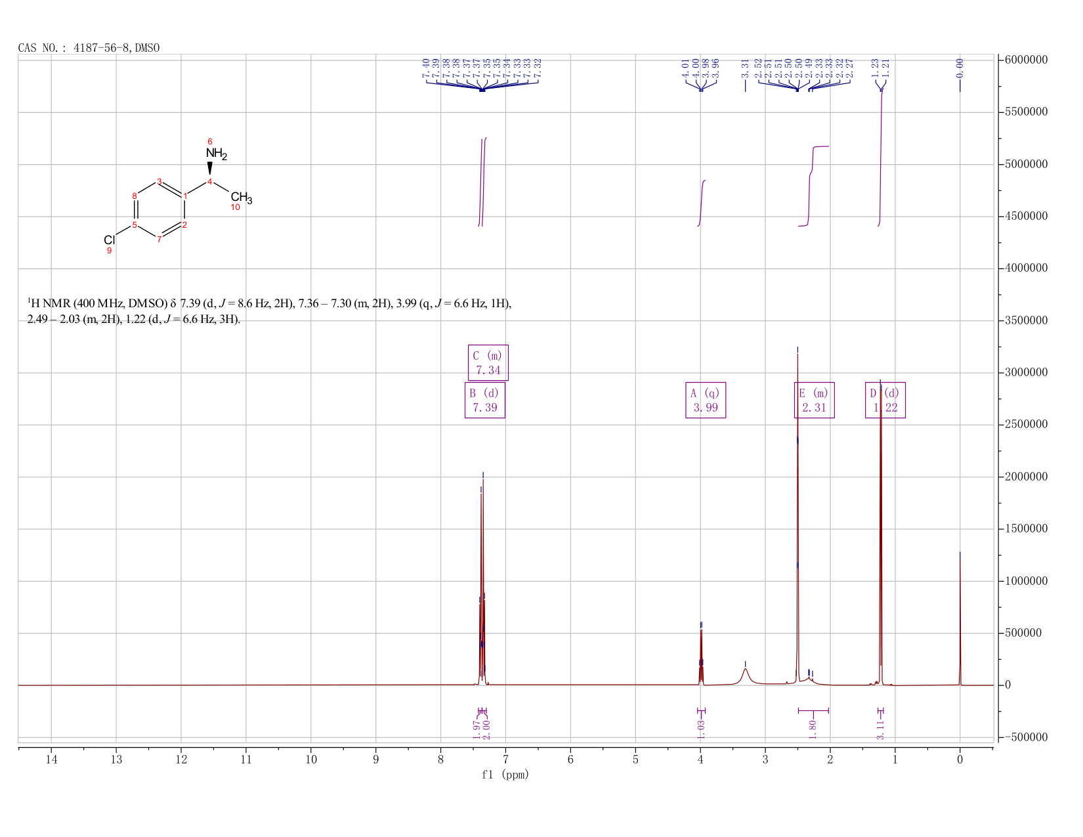This screenshot has width=1083, height=837.
Task: Click integral value 1.03 under the 3.99 quartet
Action: coord(700,729)
